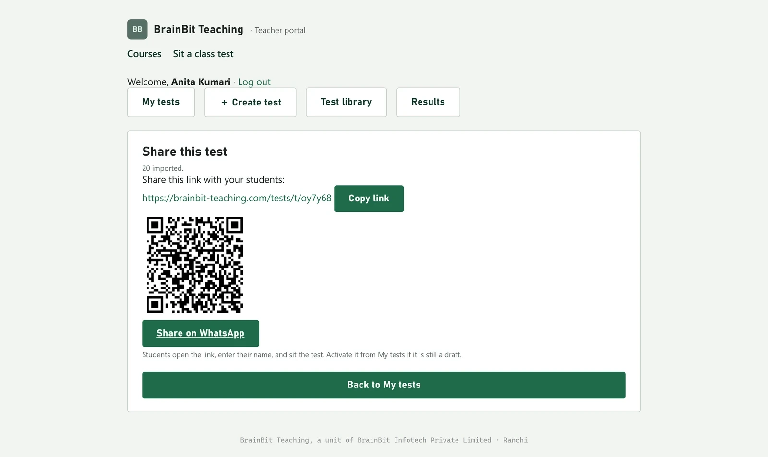The width and height of the screenshot is (768, 457).
Task: Copy the test link to clipboard
Action: 369,199
